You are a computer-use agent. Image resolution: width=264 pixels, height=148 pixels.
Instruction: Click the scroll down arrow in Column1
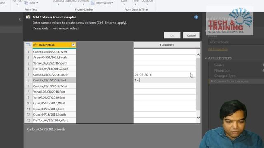click(198, 118)
